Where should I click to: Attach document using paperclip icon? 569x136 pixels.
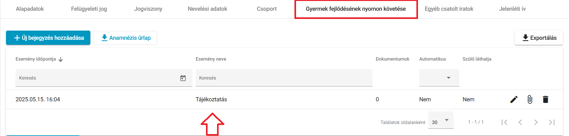[530, 99]
